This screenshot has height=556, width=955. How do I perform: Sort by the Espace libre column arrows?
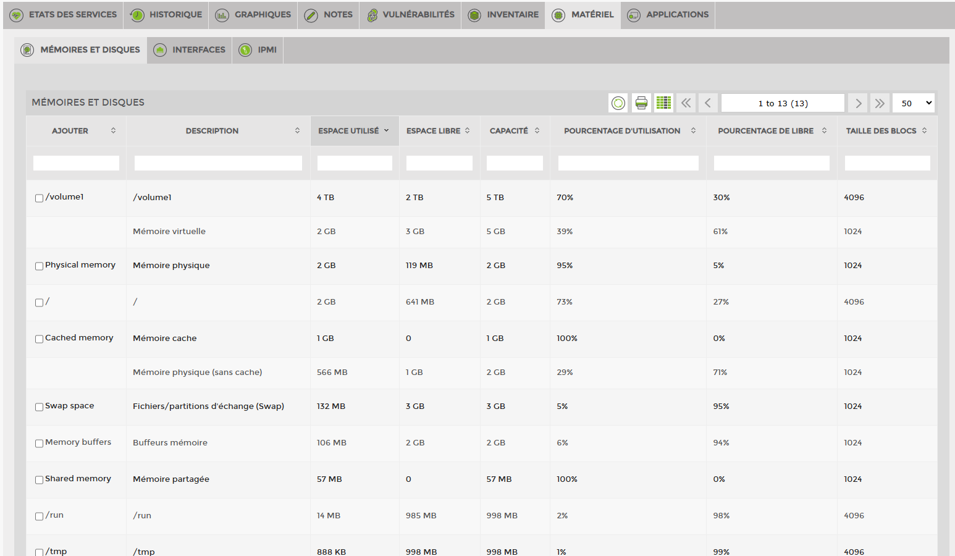pos(468,130)
